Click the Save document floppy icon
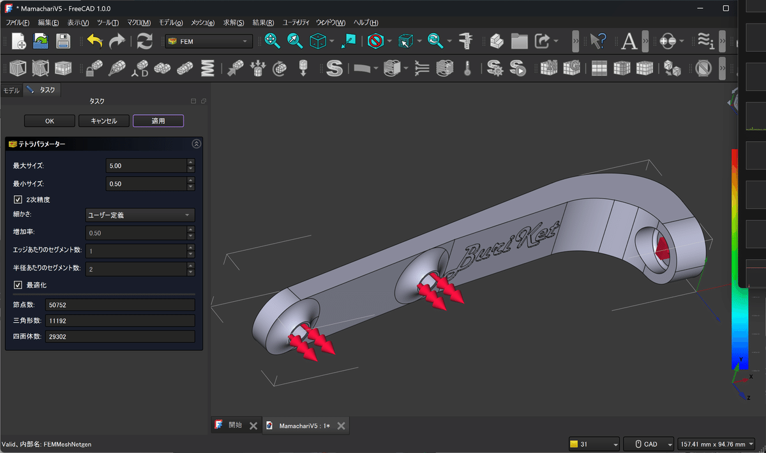 [x=63, y=41]
